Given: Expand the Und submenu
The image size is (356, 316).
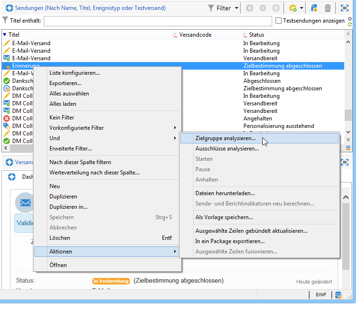Looking at the screenshot, I should pos(107,138).
